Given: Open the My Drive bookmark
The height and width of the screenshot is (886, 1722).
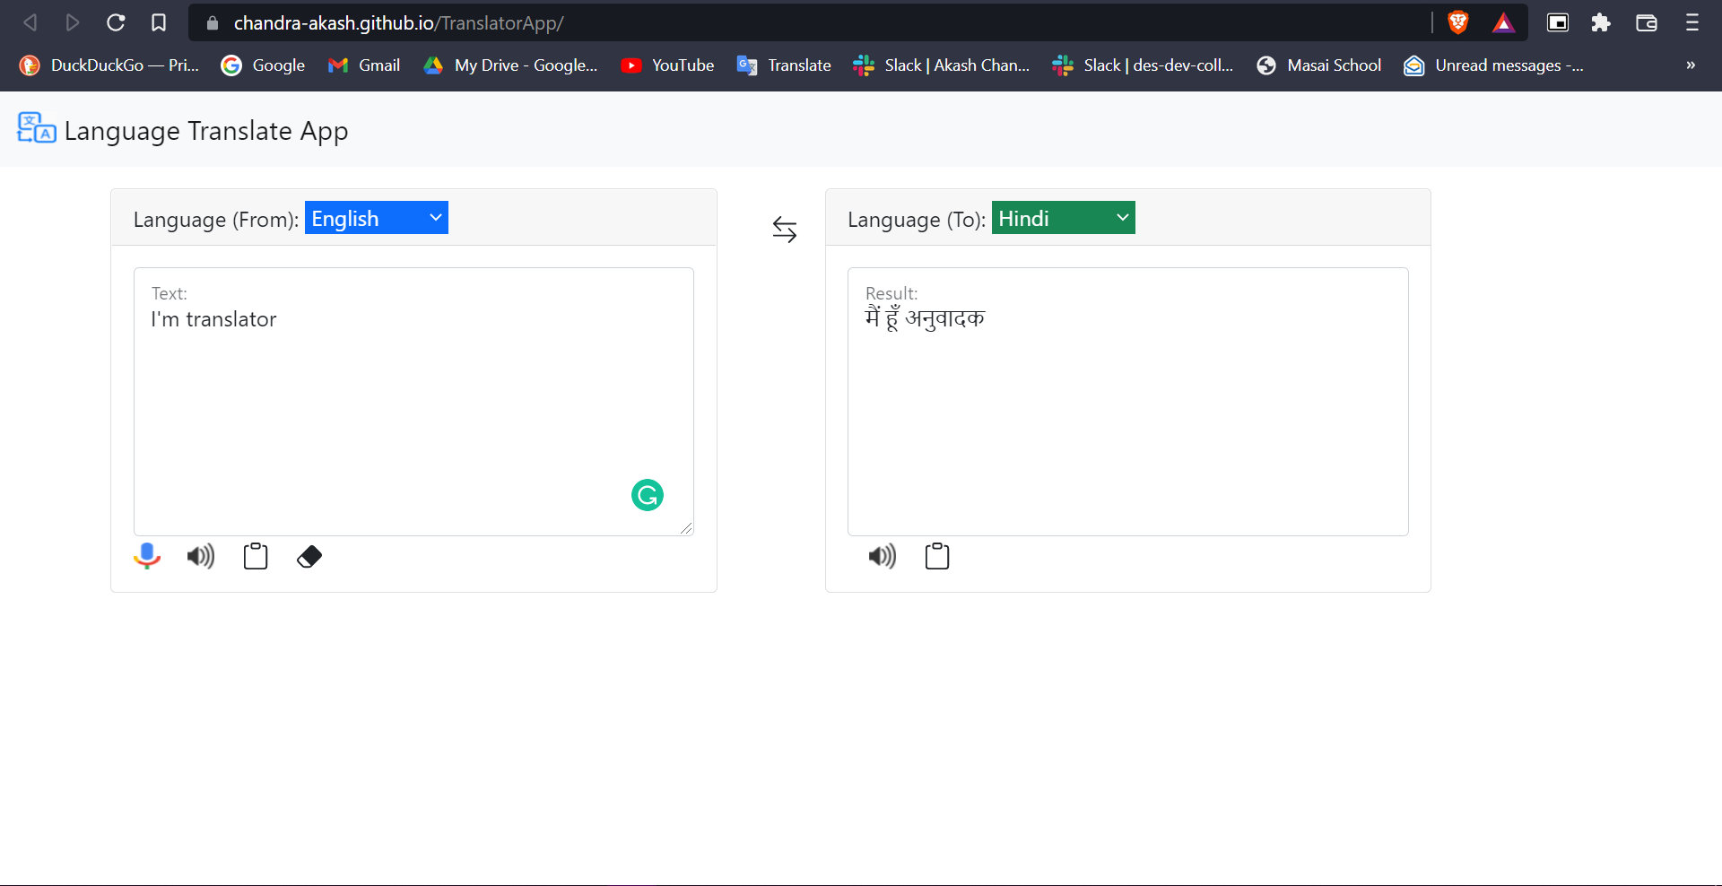Looking at the screenshot, I should click(511, 65).
